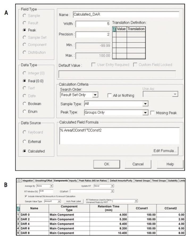Click the Name field with Calculated_DAR
Screen dimensions: 192x237
coord(126,15)
